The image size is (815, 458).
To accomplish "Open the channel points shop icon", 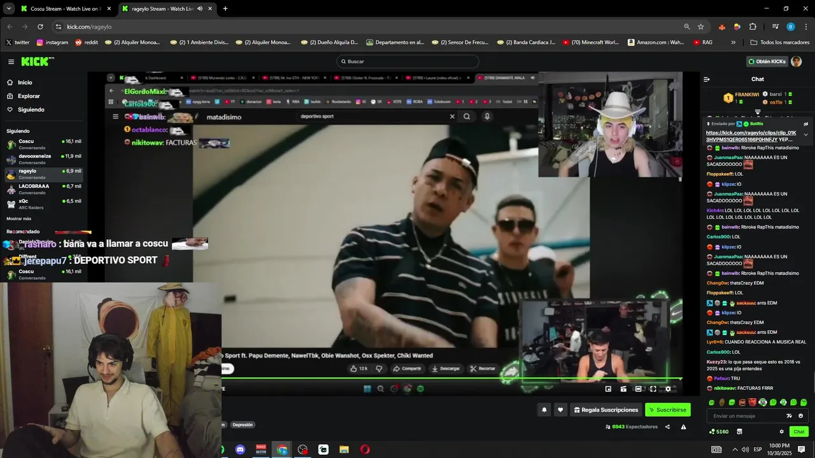I will 739,432.
